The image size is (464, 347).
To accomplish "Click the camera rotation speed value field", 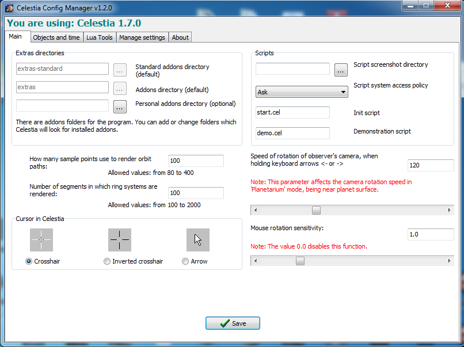I will point(431,165).
